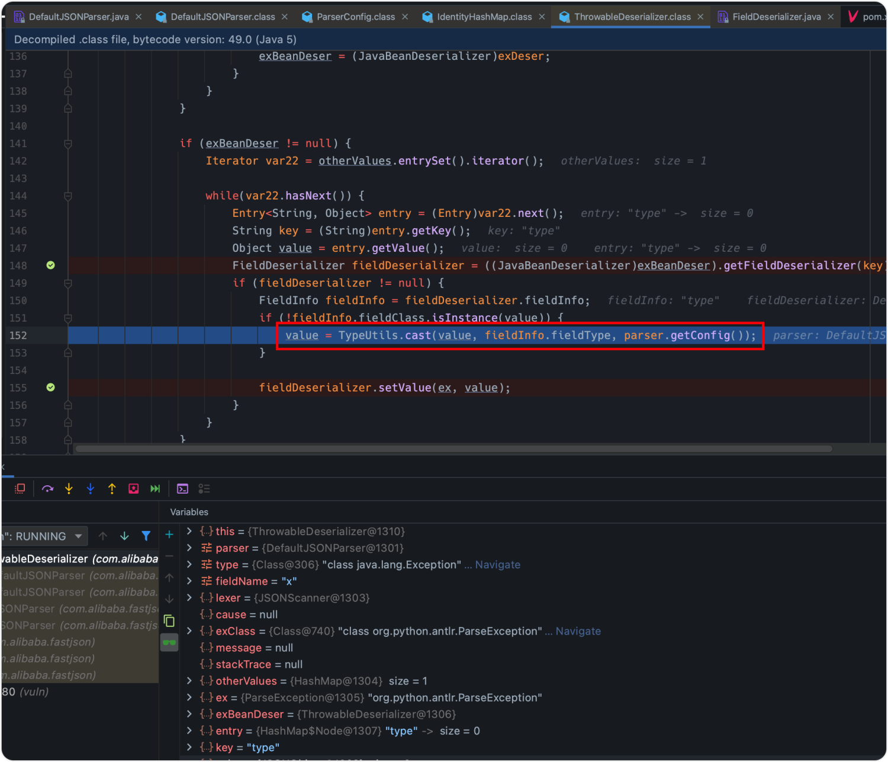Run to cursor with the green fast-forward icon
Image resolution: width=888 pixels, height=762 pixels.
[155, 488]
